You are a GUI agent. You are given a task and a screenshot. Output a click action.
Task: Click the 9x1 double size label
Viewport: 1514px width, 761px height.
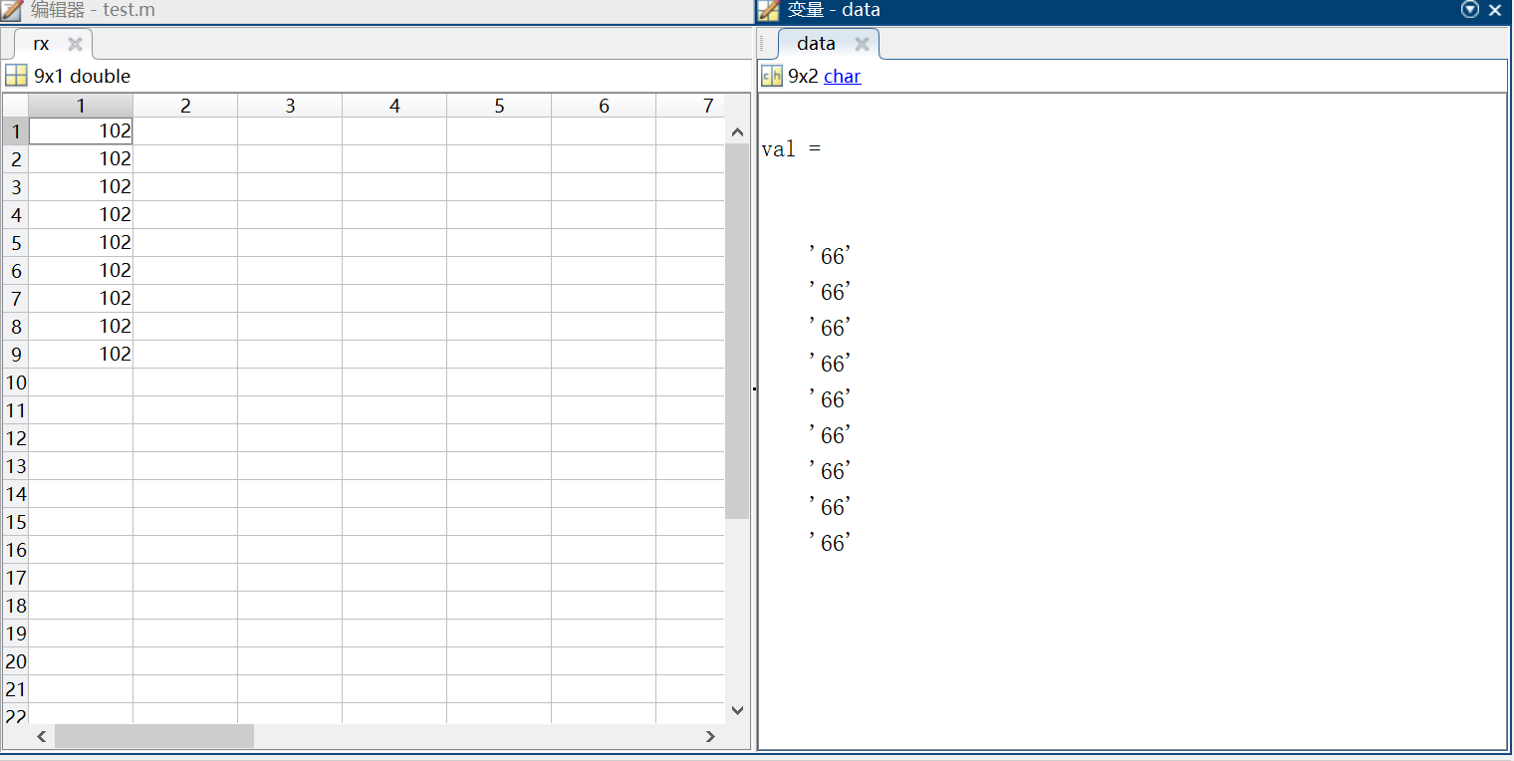[82, 76]
